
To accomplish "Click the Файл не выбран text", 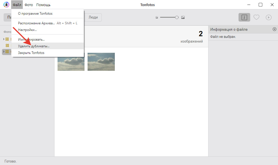I will click(223, 37).
